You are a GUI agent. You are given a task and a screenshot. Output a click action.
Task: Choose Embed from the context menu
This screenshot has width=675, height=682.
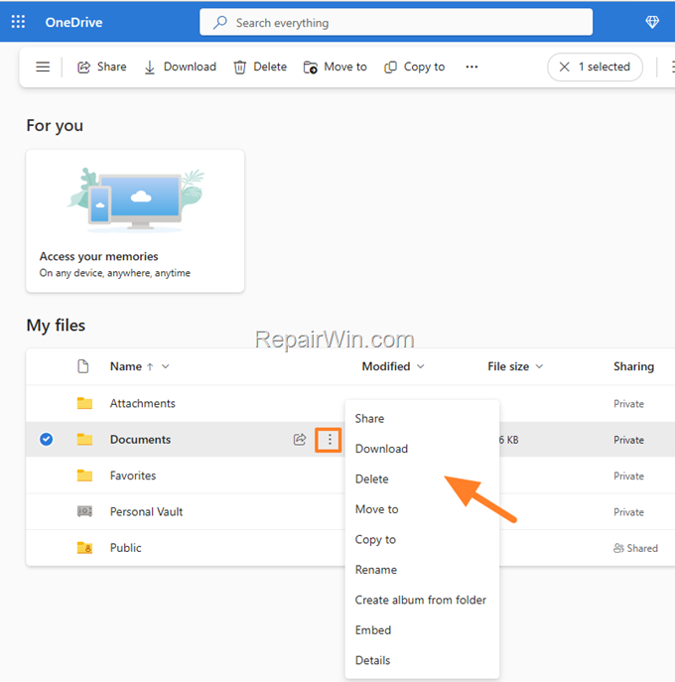coord(422,630)
